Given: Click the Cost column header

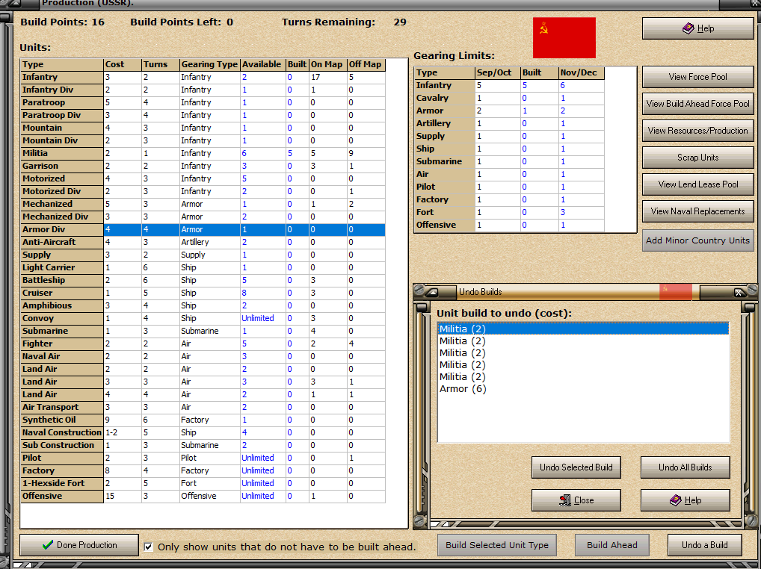Looking at the screenshot, I should [x=123, y=64].
